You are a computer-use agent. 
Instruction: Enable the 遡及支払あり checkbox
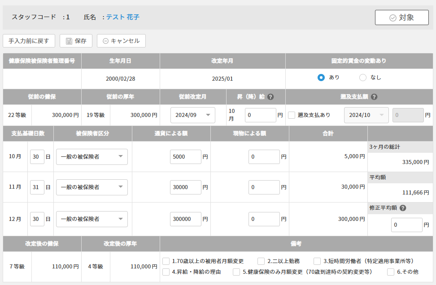[292, 115]
